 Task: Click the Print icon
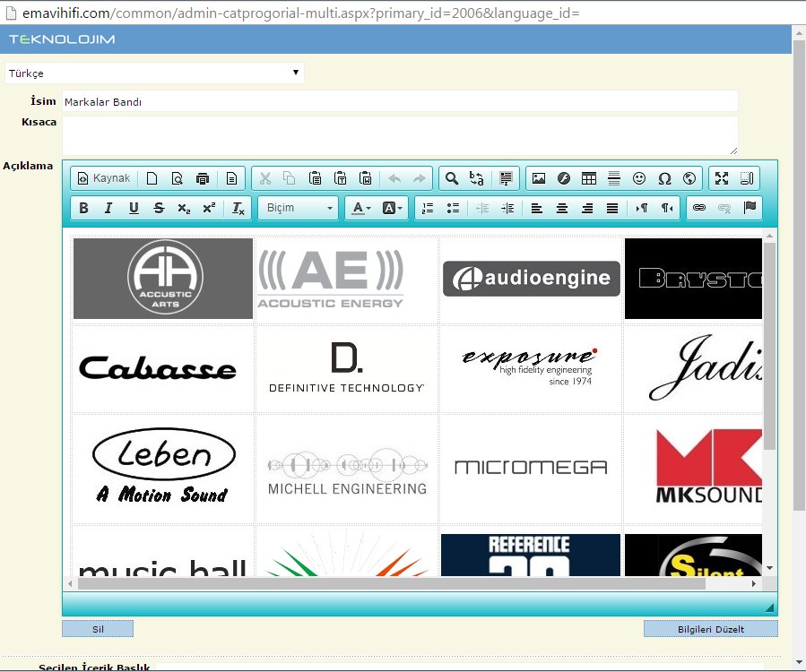(x=203, y=178)
